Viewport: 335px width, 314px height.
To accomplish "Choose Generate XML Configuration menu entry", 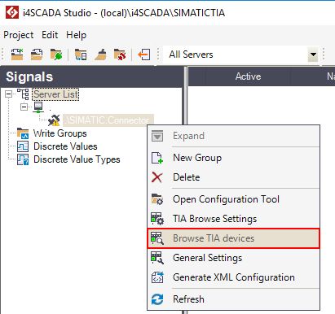I will click(x=234, y=277).
